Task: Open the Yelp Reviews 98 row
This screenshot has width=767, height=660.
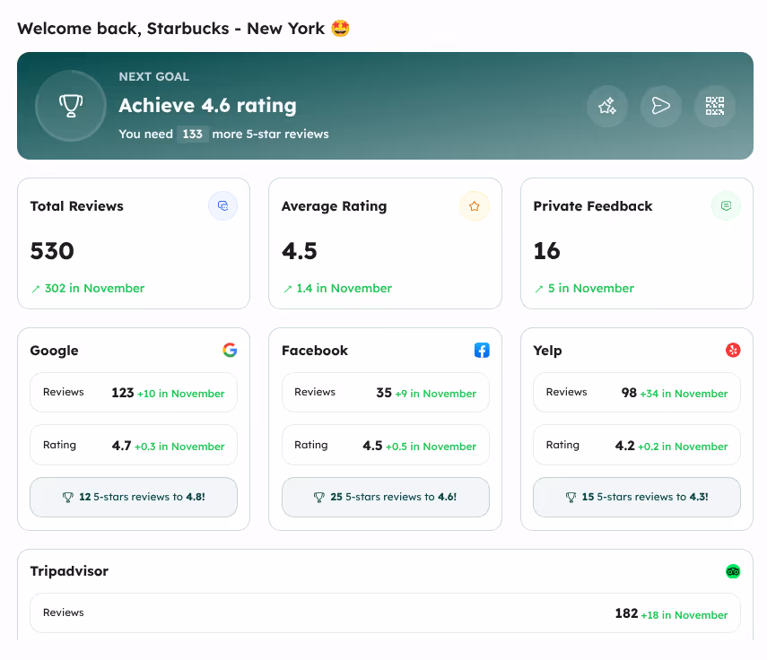Action: click(637, 393)
